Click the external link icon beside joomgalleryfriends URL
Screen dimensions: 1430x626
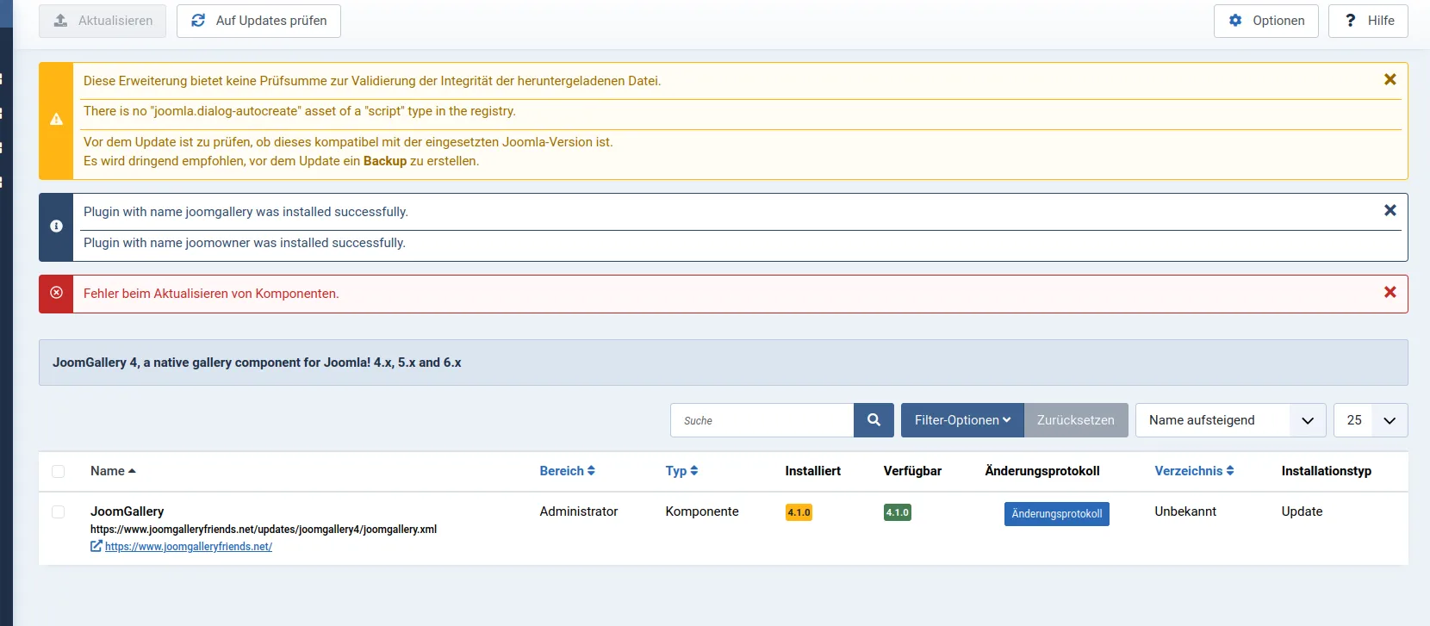[x=96, y=547]
